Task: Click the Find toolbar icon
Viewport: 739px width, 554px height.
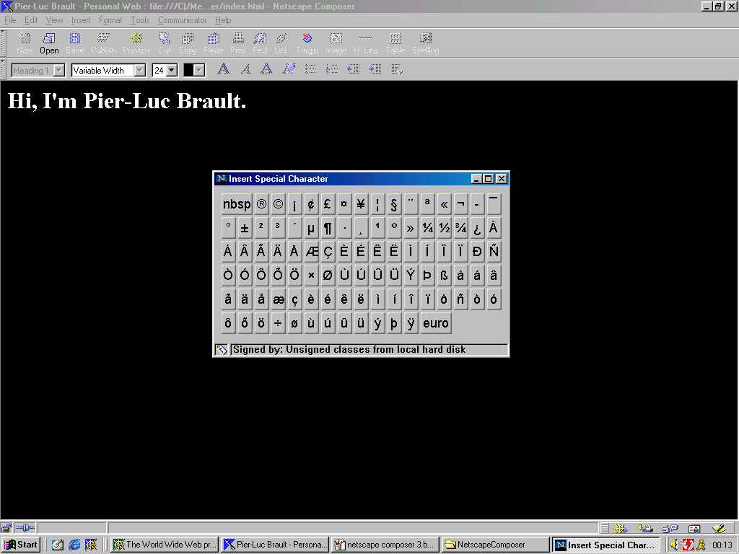Action: [x=260, y=43]
